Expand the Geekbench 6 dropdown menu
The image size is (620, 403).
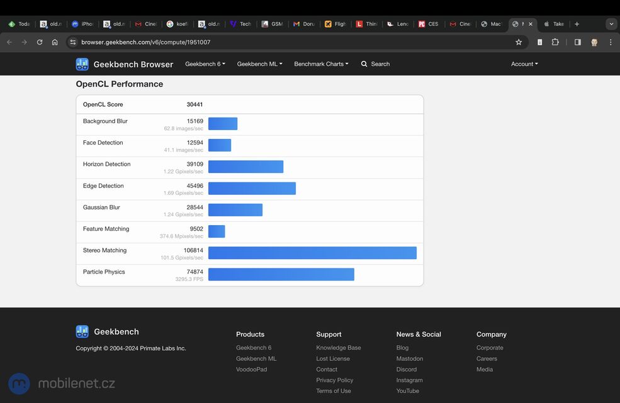tap(205, 64)
